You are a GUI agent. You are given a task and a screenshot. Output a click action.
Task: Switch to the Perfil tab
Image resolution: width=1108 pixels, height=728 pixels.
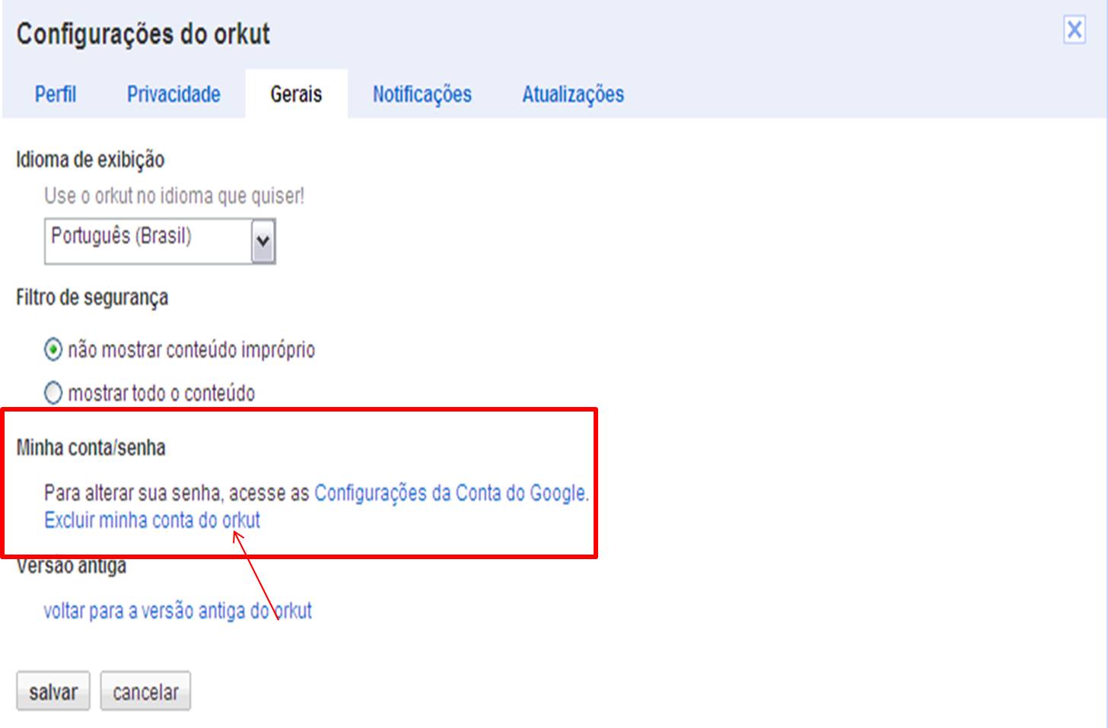(x=56, y=94)
